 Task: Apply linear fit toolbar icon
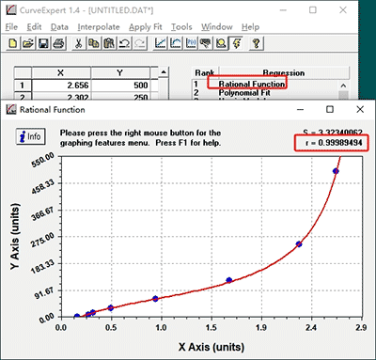tap(160, 43)
